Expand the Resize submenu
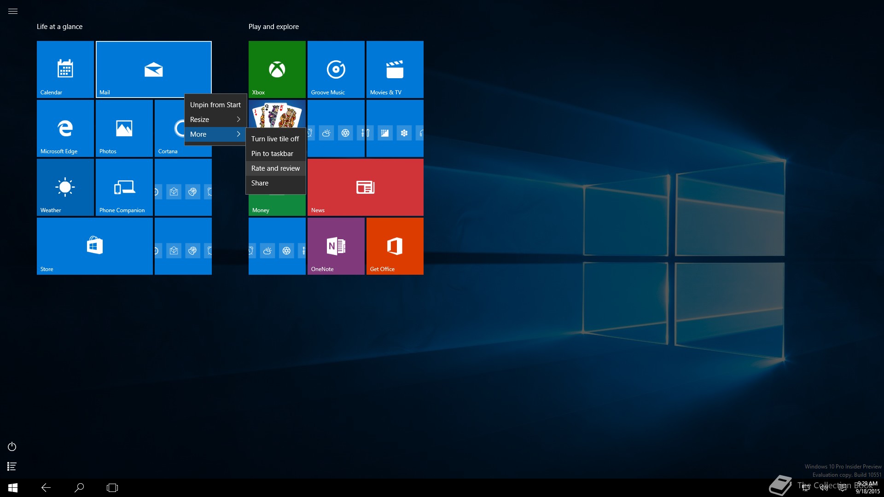The image size is (884, 497). coord(215,120)
